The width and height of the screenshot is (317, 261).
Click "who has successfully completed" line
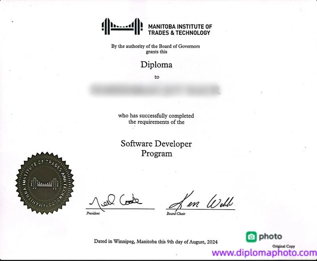156,116
